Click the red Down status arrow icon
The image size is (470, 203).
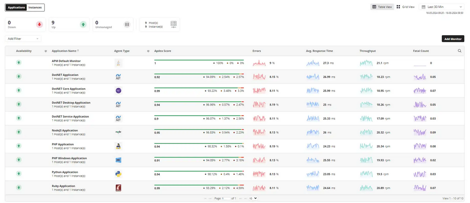[39, 24]
